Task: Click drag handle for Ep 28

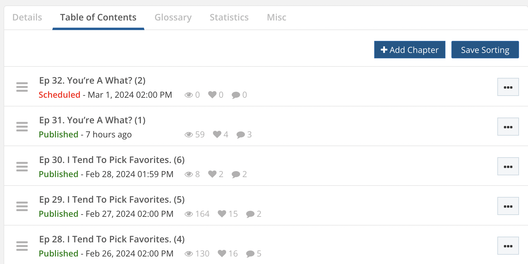Action: tap(22, 246)
